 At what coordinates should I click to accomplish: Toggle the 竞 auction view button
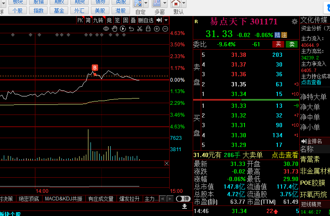pyautogui.click(x=109, y=20)
